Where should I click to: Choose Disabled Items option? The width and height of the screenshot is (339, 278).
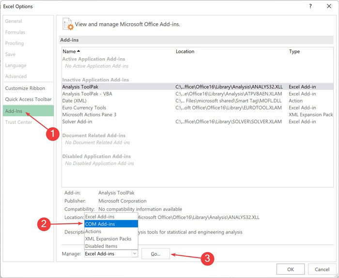click(x=111, y=246)
